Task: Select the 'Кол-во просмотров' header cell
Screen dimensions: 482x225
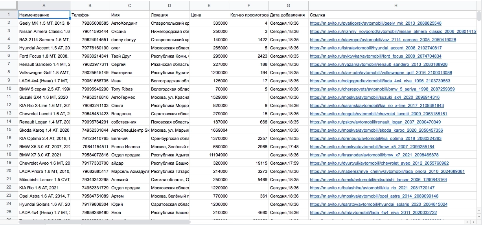Action: point(248,15)
